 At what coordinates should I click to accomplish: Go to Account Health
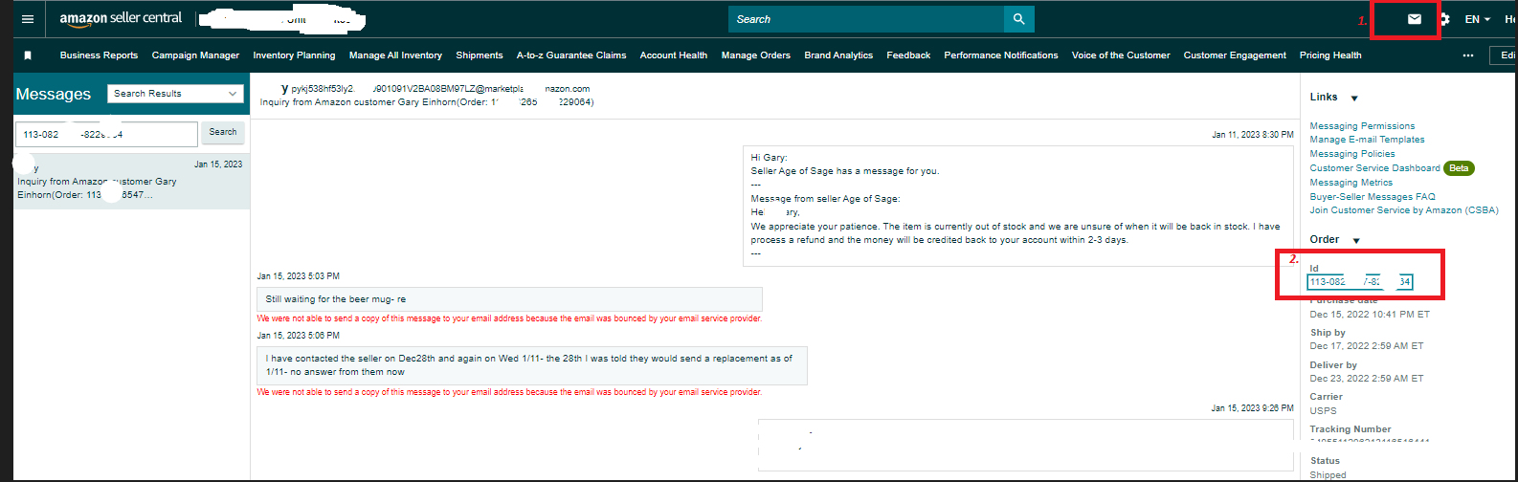point(674,55)
